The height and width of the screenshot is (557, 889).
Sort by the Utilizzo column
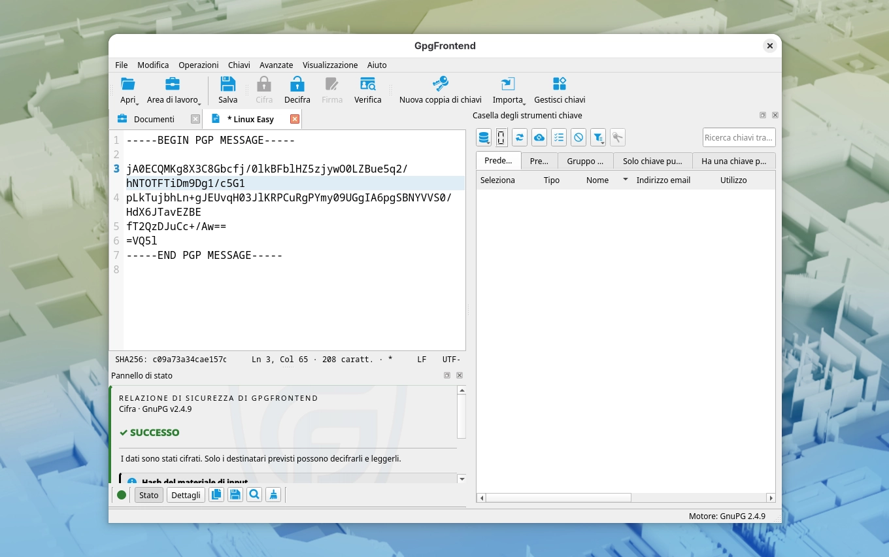pos(733,180)
